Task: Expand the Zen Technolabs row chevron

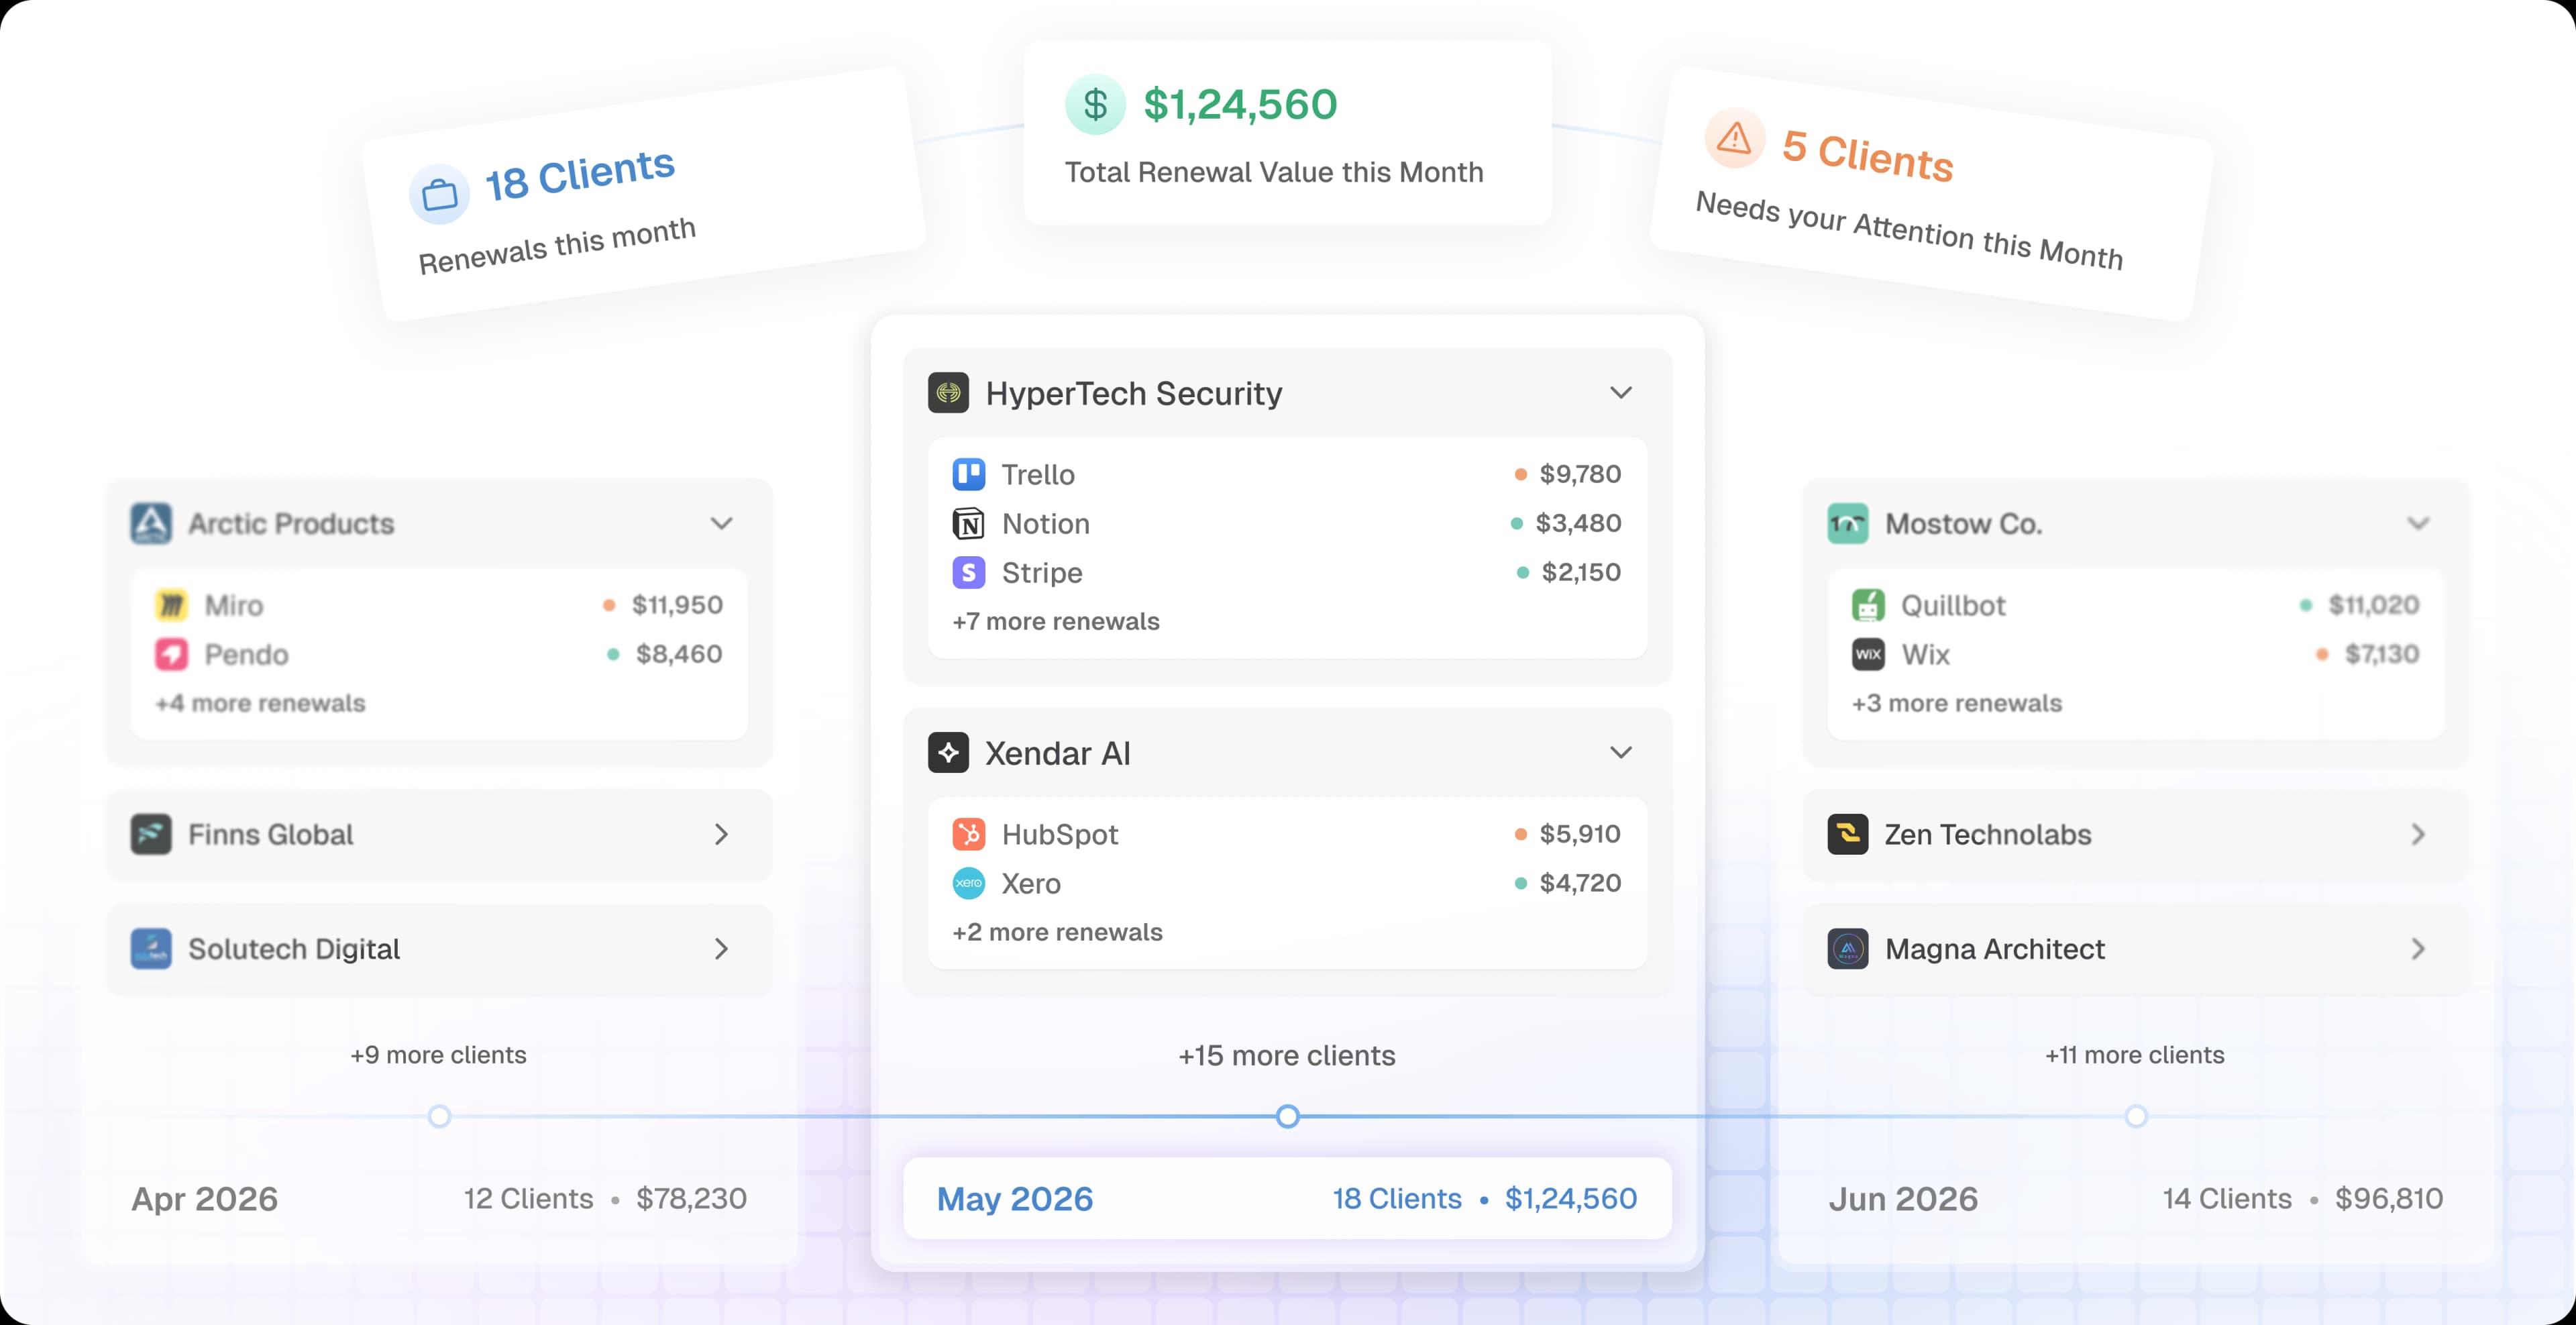Action: point(2418,834)
